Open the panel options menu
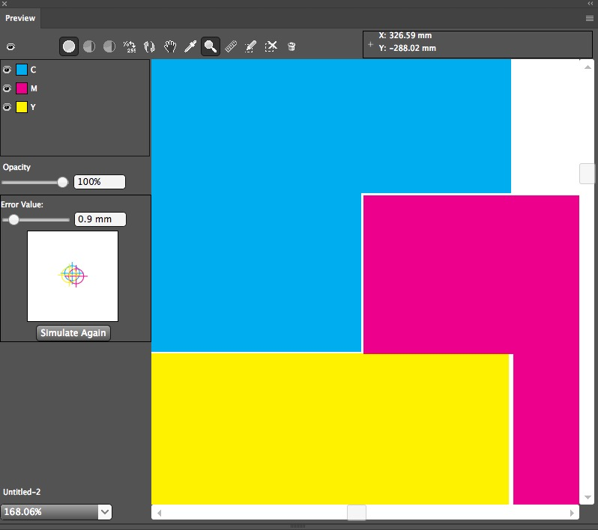The image size is (598, 530). (x=590, y=17)
